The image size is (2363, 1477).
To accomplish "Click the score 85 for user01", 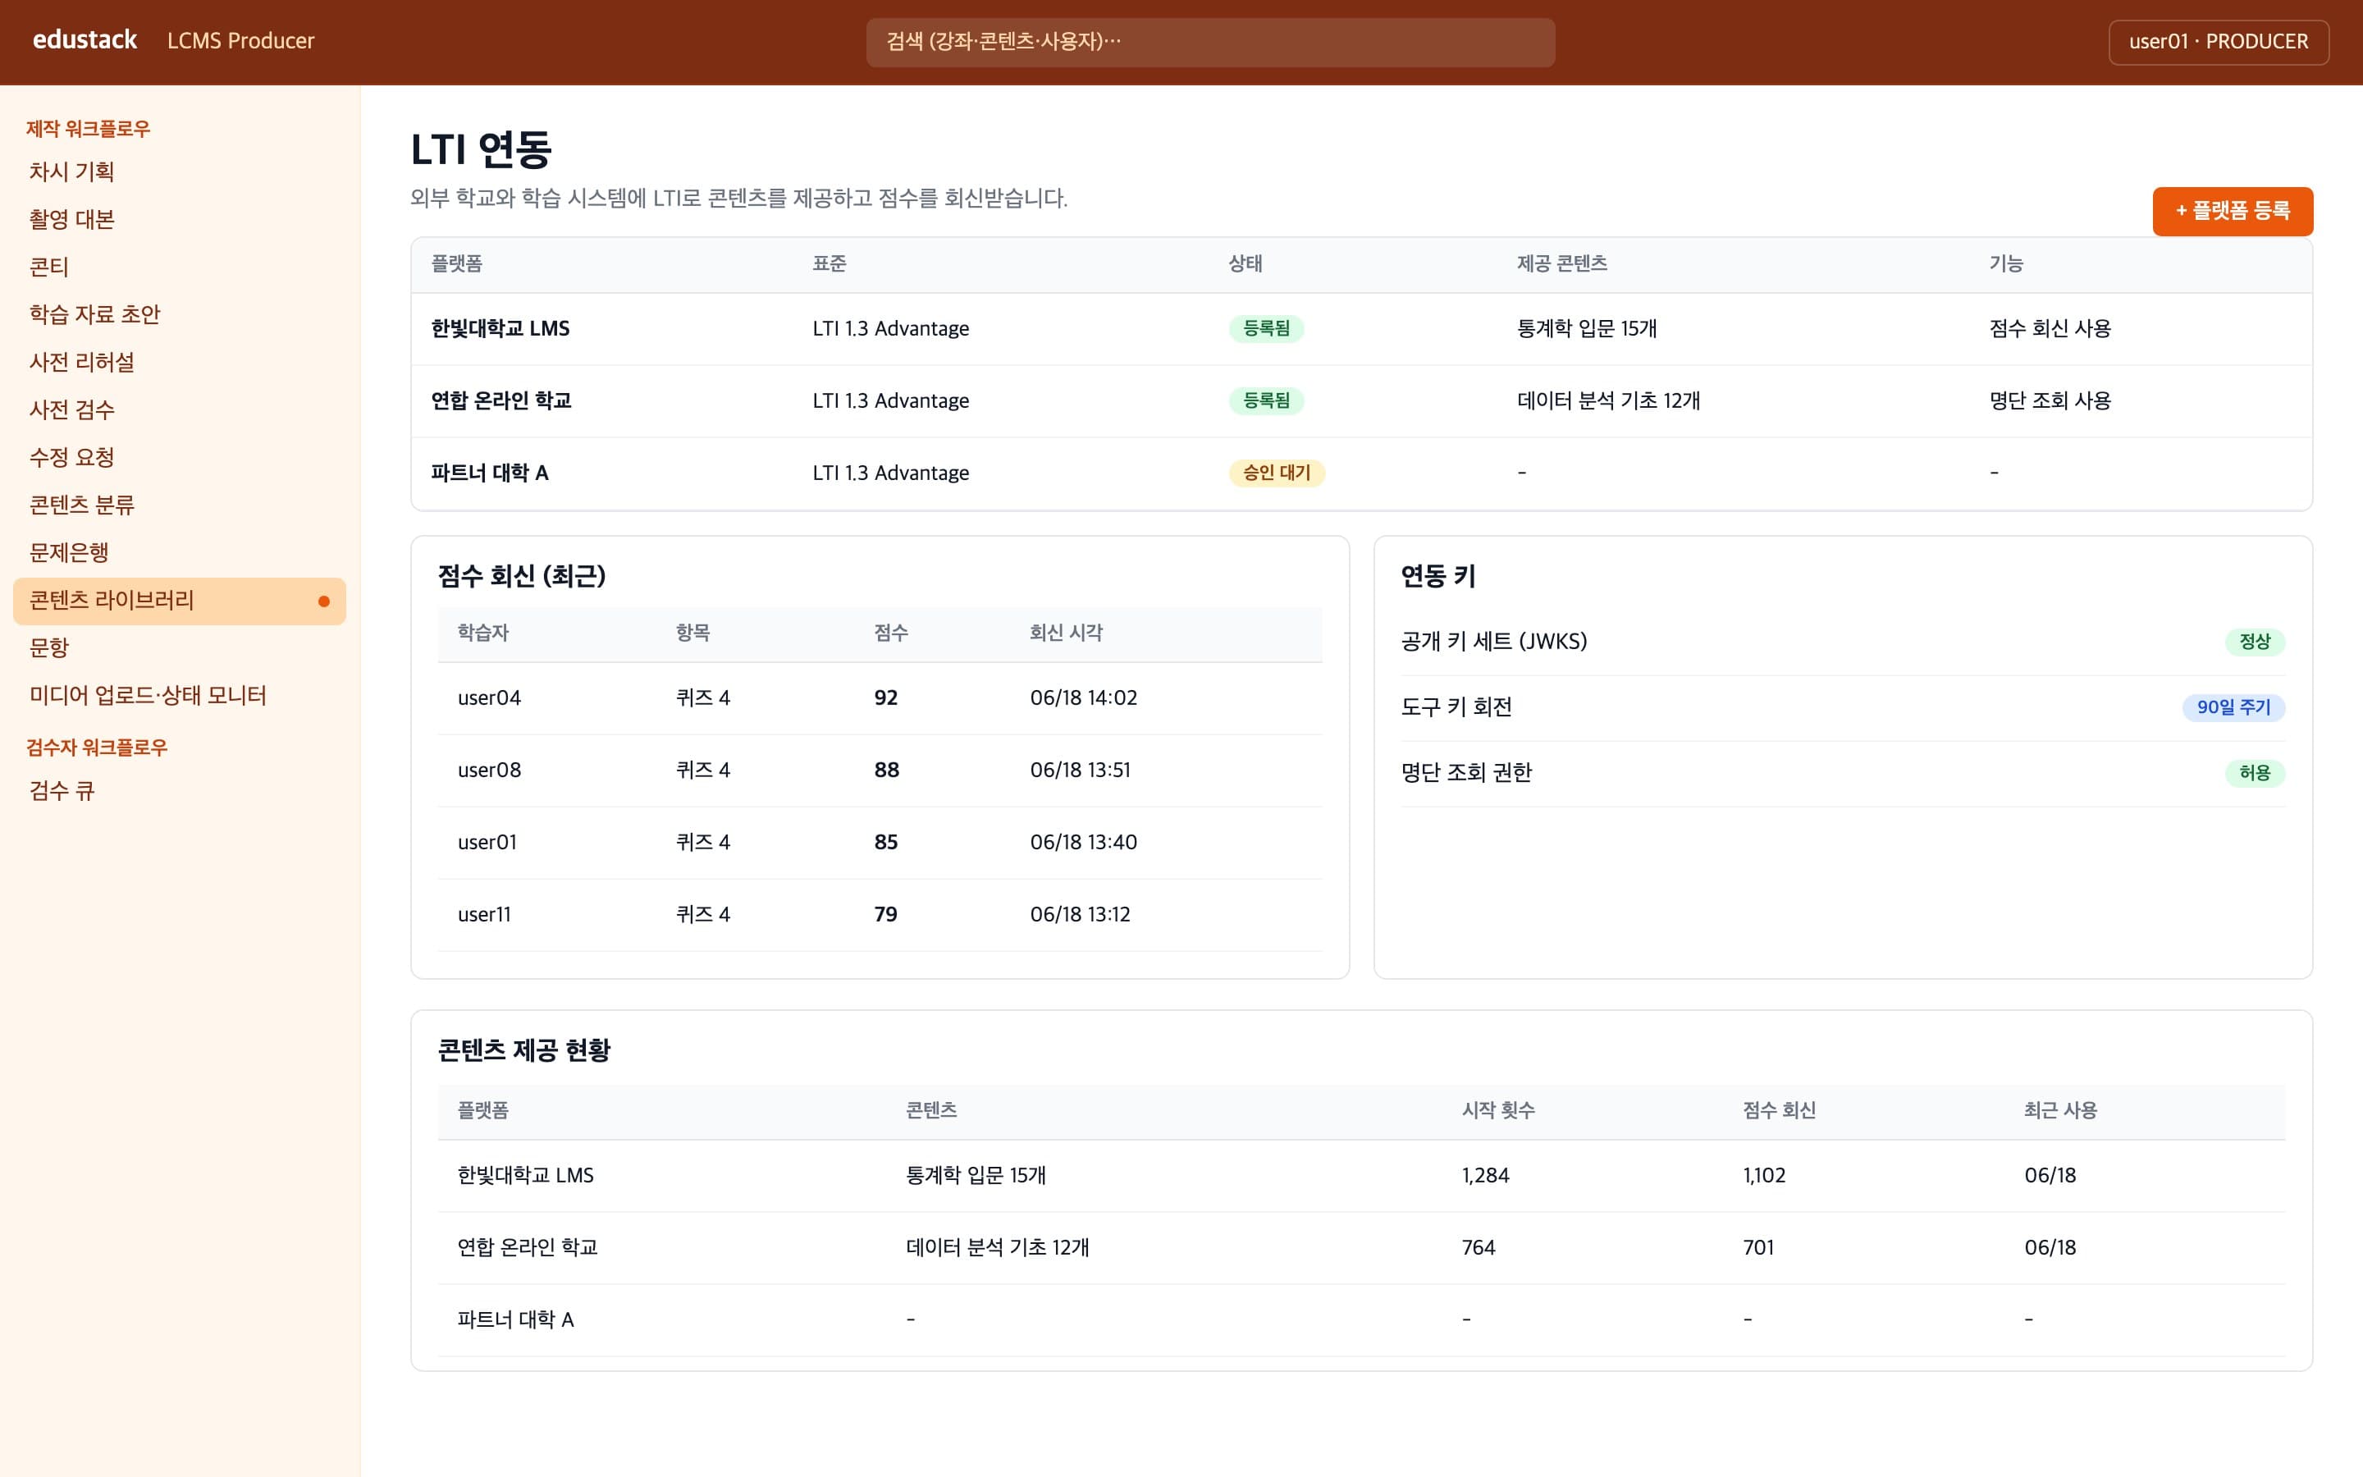I will (x=885, y=843).
